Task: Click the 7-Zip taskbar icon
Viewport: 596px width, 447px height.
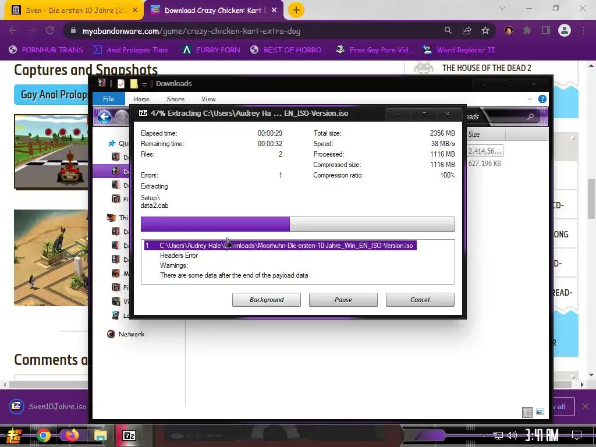Action: [x=129, y=435]
